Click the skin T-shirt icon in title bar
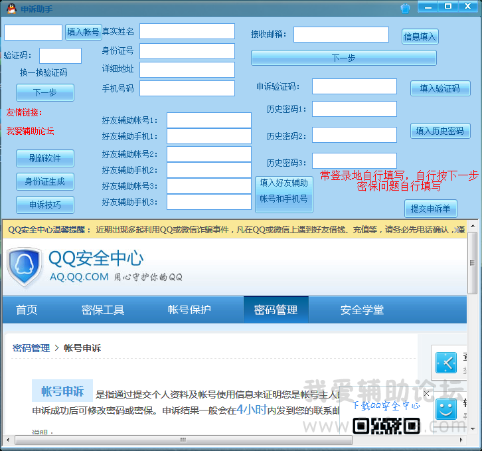 [405, 9]
